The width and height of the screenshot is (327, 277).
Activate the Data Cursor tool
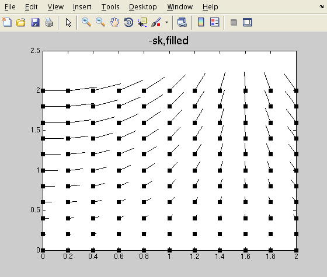(x=142, y=22)
